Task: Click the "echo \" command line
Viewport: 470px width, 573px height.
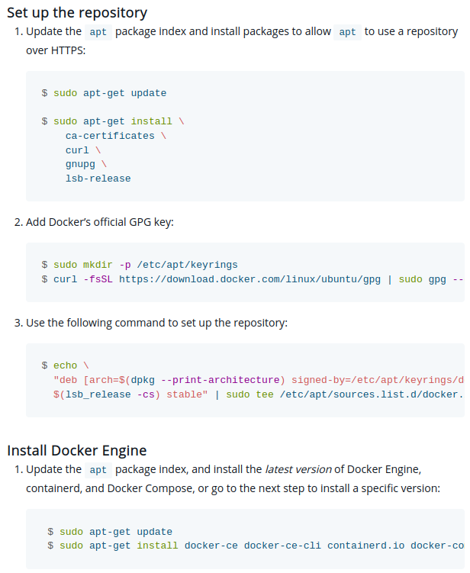Action: 66,365
